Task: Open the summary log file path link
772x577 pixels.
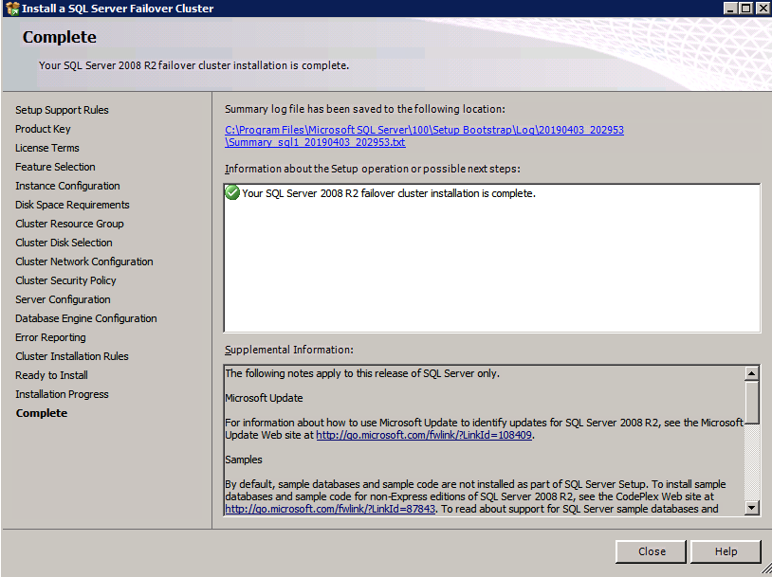Action: (x=424, y=136)
